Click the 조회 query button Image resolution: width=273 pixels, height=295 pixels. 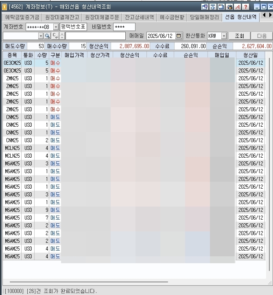click(239, 36)
